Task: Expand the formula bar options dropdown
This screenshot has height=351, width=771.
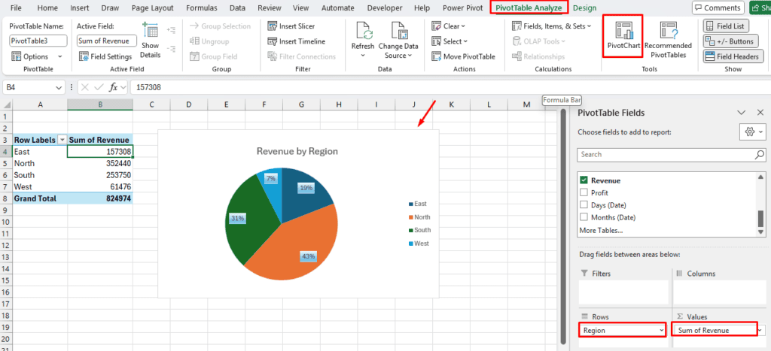Action: [x=123, y=87]
